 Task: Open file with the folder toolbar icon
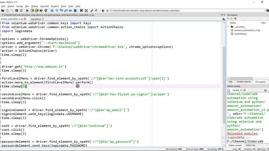(3, 10)
